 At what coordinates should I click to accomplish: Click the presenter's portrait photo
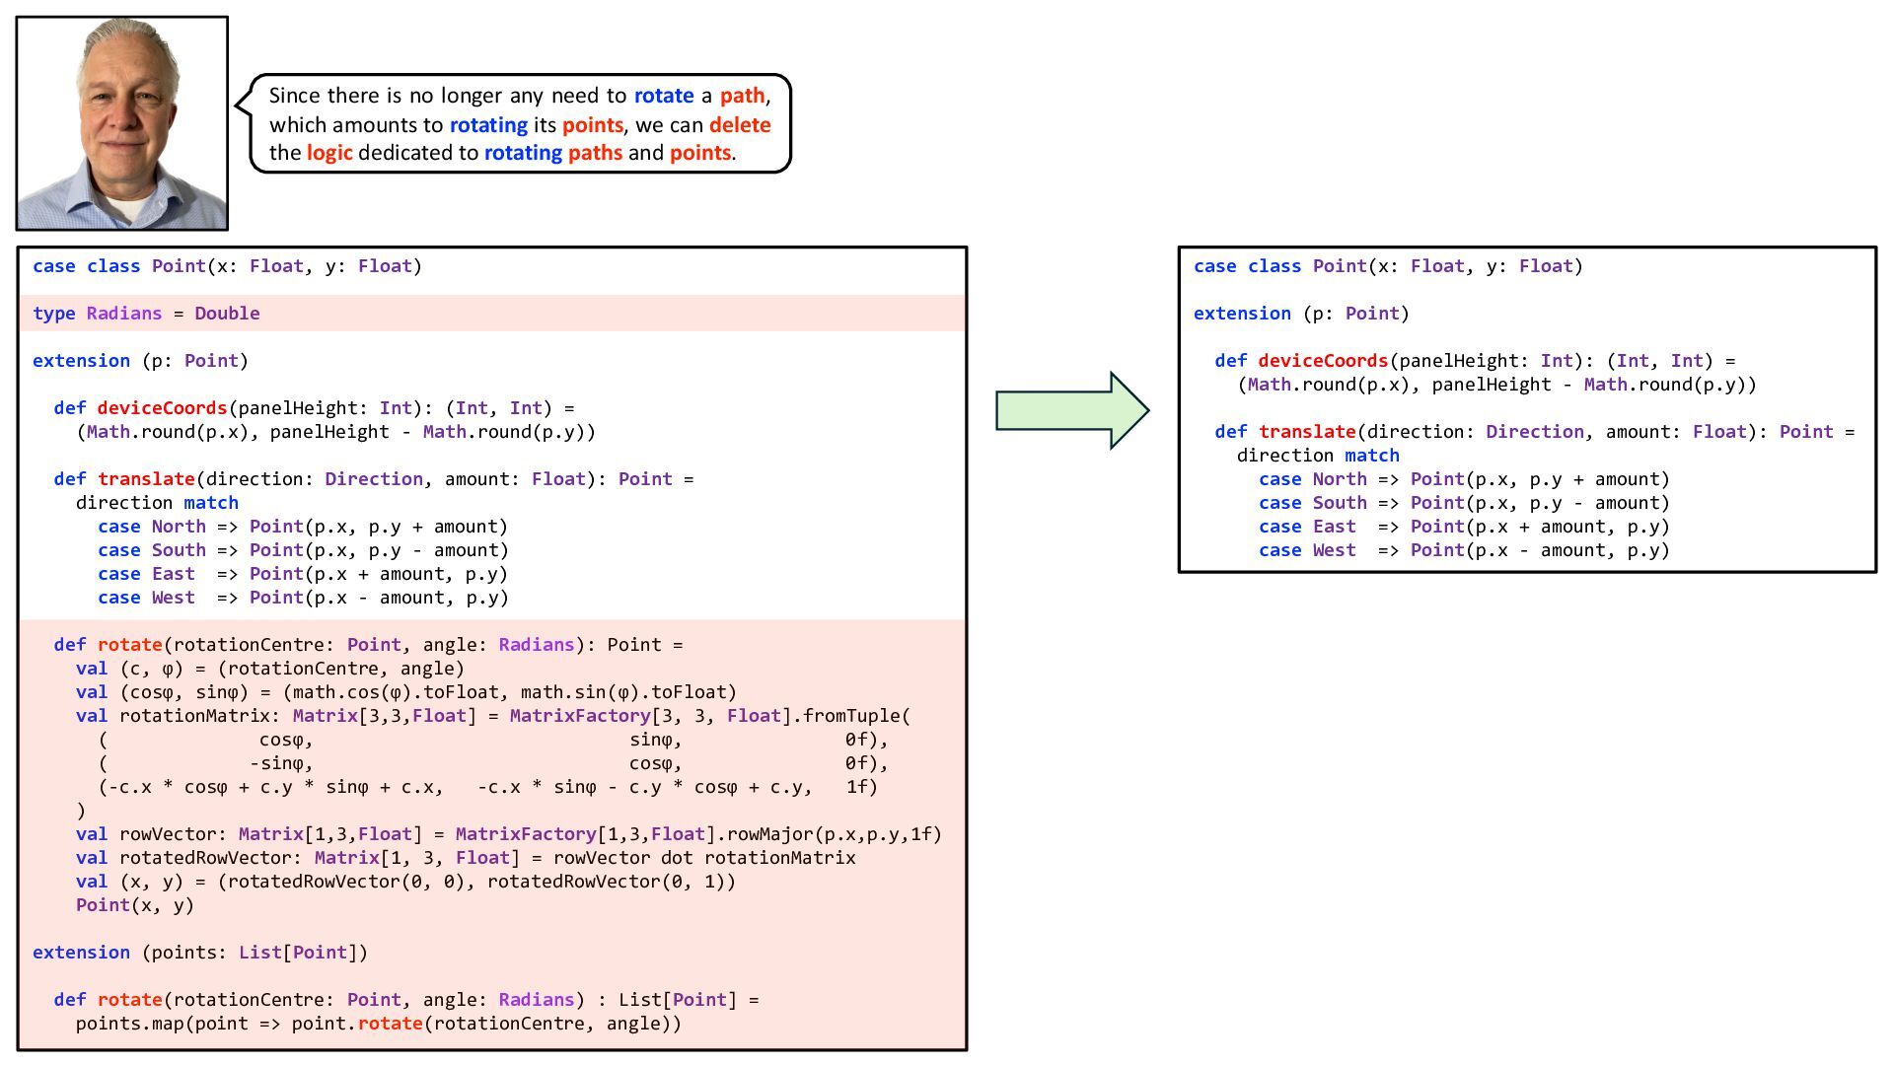[x=122, y=123]
